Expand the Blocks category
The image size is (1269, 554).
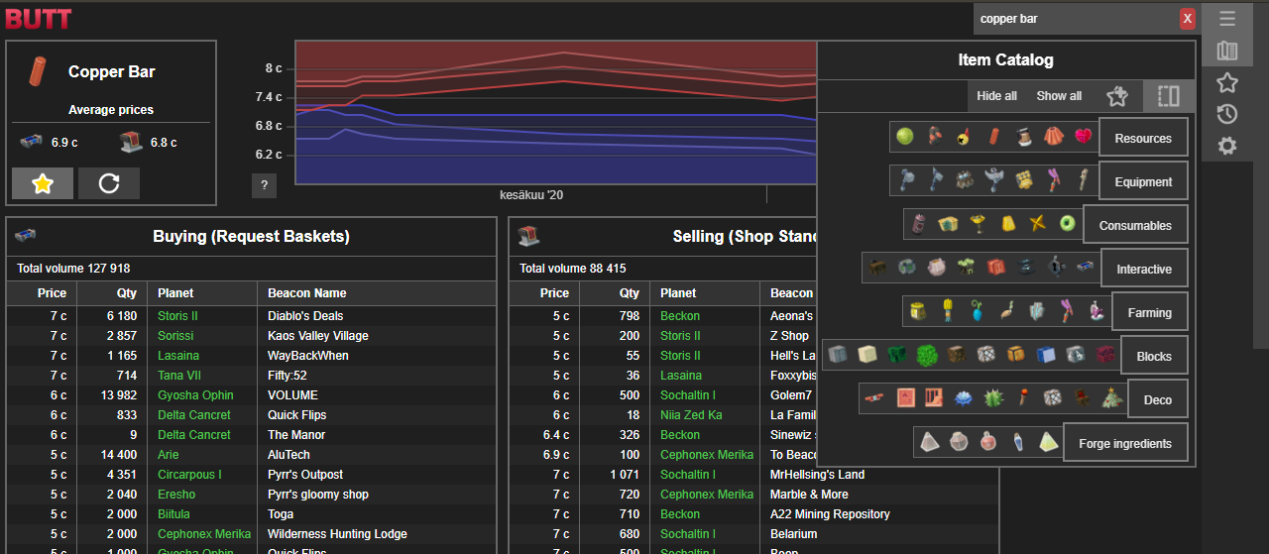click(x=1154, y=357)
